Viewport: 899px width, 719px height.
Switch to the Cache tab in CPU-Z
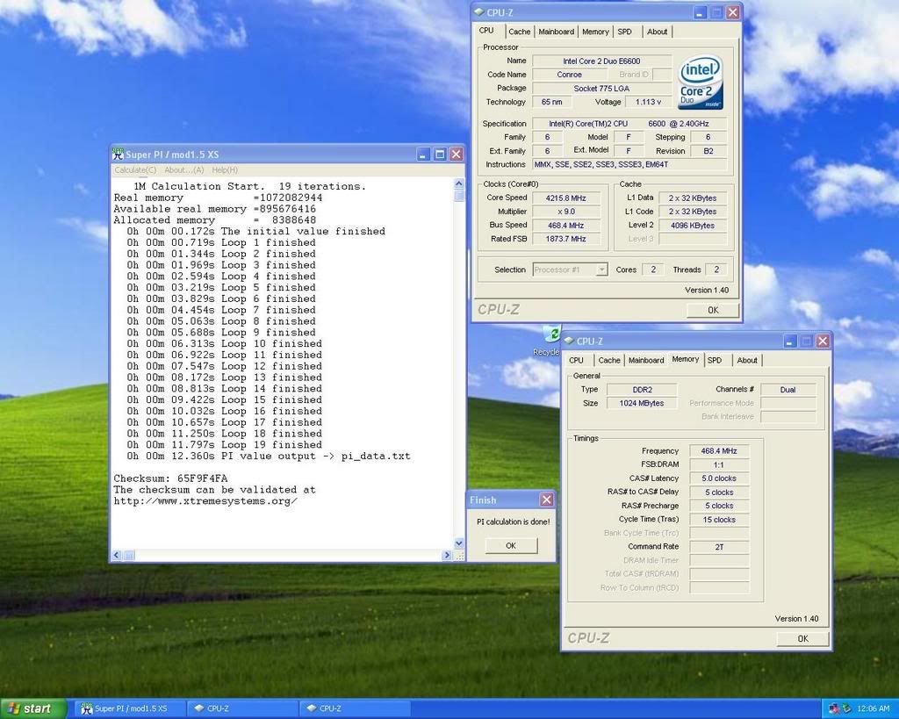[x=520, y=32]
